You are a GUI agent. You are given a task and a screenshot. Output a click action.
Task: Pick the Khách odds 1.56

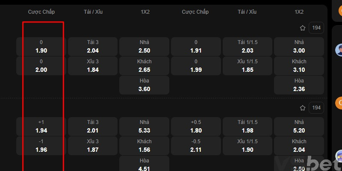tap(144, 145)
